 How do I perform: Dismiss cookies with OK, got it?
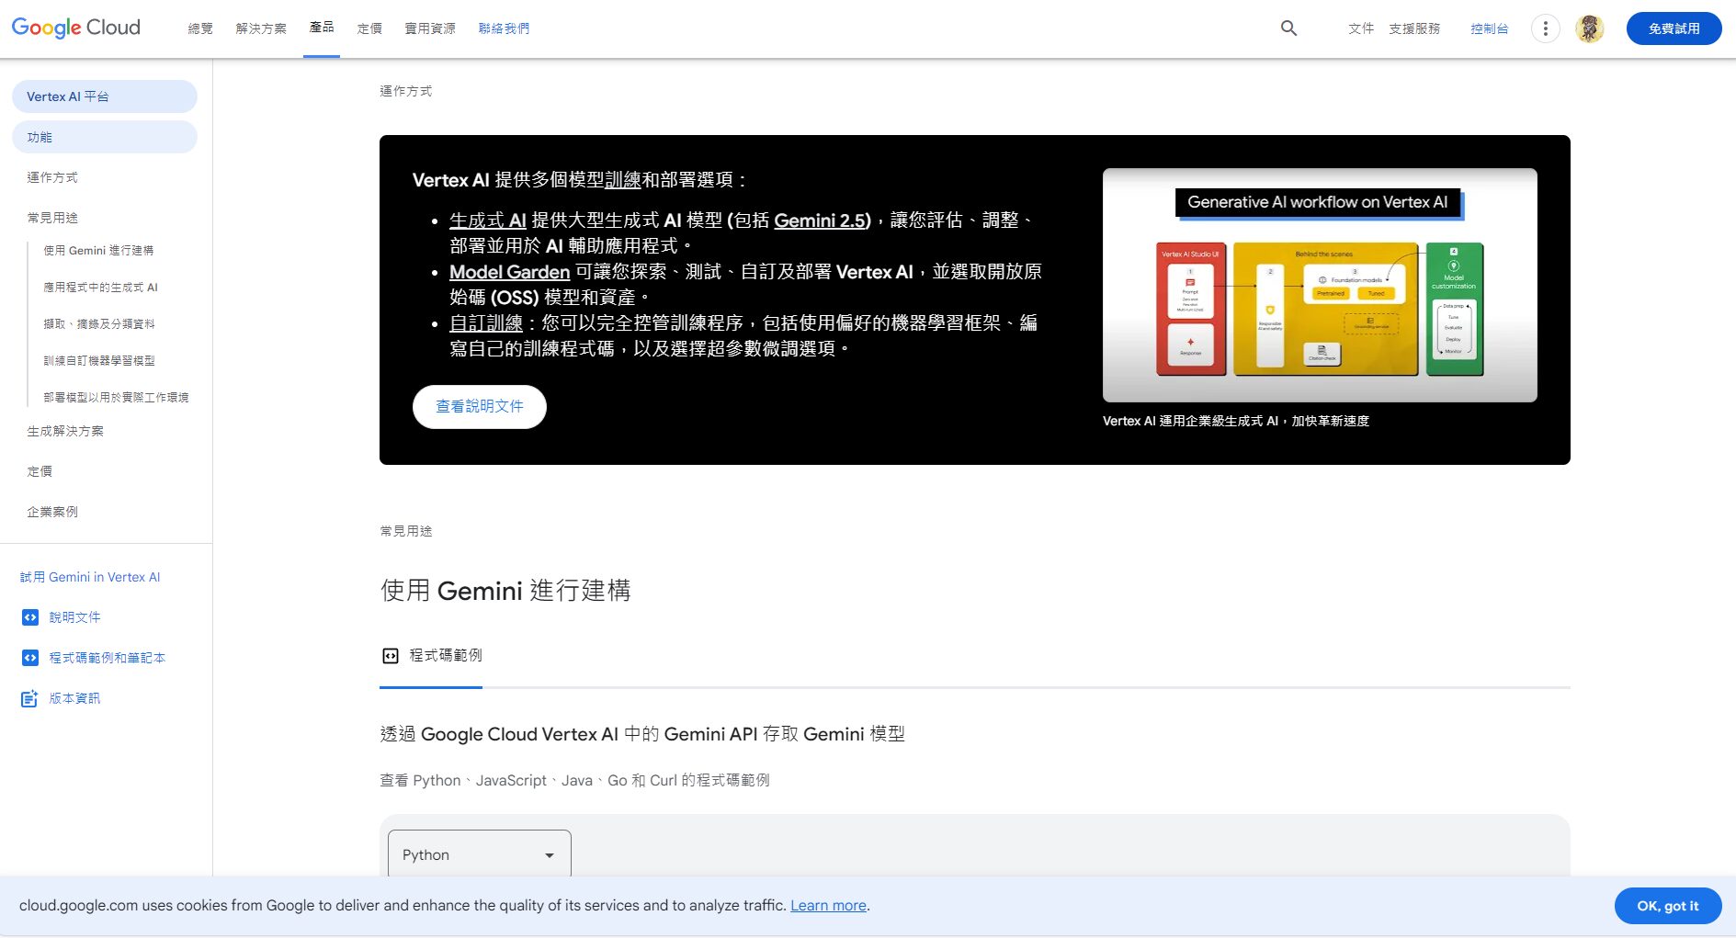(1667, 906)
